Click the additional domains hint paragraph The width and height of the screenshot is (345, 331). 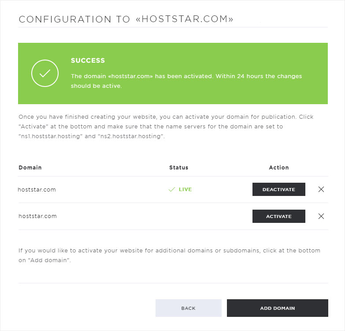(169, 255)
